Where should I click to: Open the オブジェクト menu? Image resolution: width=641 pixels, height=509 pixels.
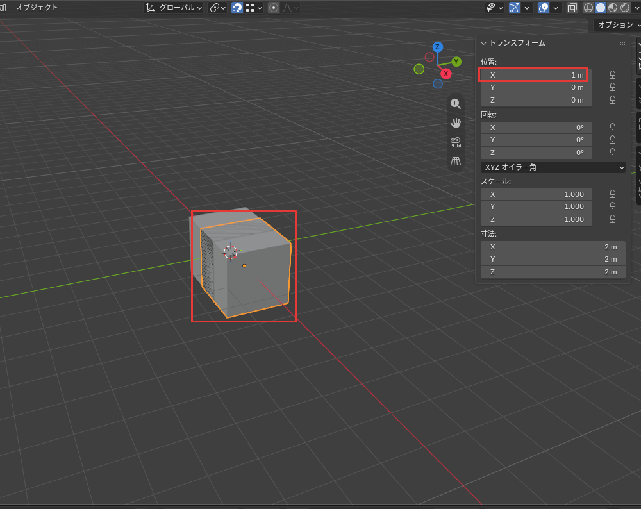pyautogui.click(x=37, y=7)
